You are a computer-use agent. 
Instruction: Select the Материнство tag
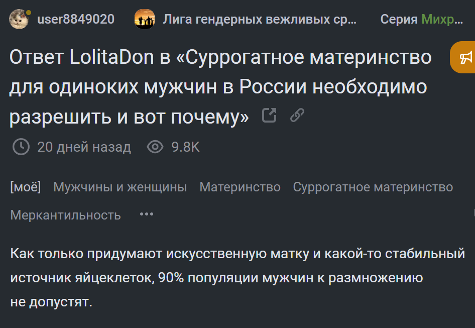[240, 187]
